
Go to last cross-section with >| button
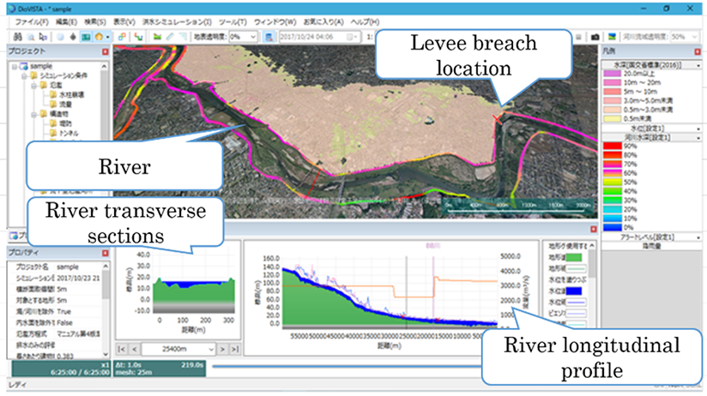coord(233,350)
